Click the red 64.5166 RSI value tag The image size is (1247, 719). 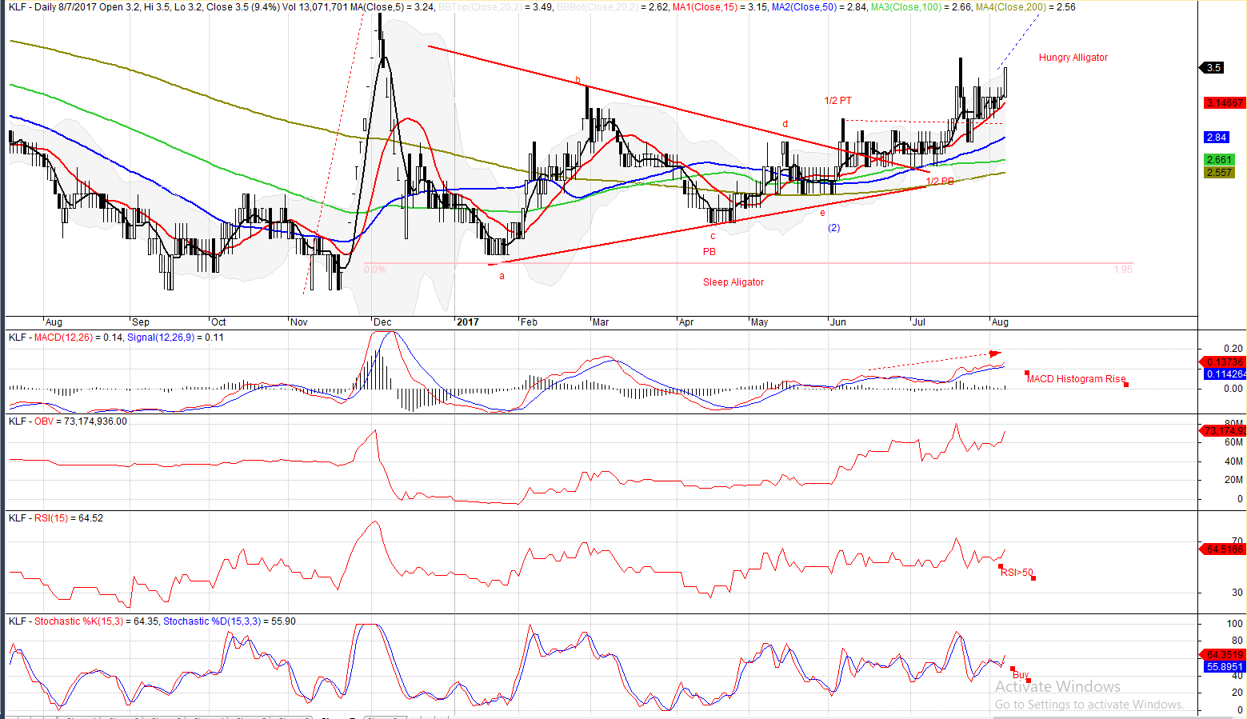tap(1224, 549)
